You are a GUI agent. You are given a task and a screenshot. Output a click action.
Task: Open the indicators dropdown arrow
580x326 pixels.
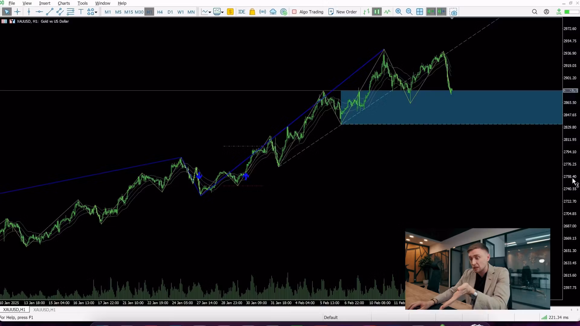[222, 12]
